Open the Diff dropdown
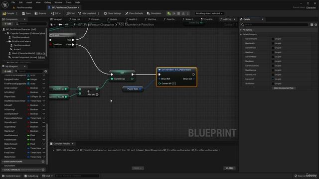The width and height of the screenshot is (319, 179). 56,13
